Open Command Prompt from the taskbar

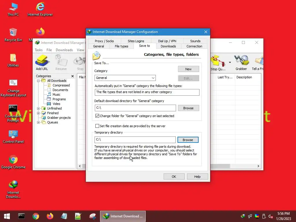click(x=21, y=216)
